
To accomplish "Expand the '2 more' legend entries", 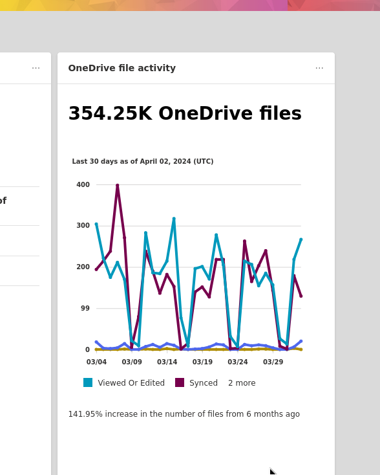I will pyautogui.click(x=242, y=383).
